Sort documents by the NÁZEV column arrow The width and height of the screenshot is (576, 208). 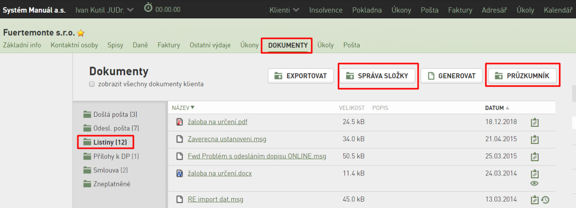[193, 108]
